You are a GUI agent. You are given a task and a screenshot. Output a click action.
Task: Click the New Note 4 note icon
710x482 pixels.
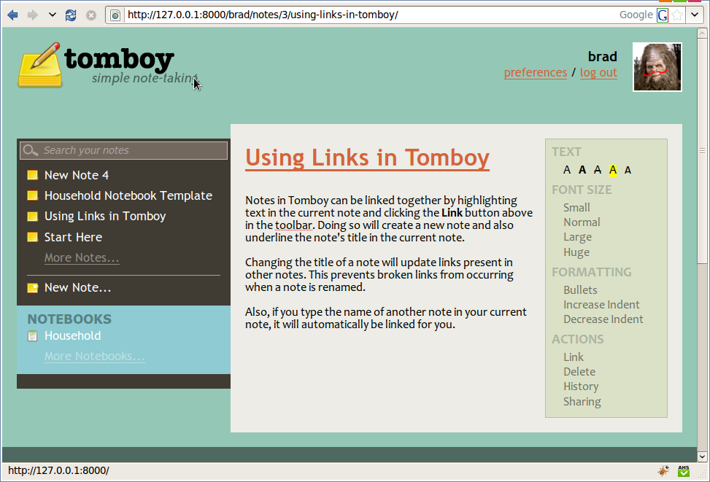coord(33,175)
